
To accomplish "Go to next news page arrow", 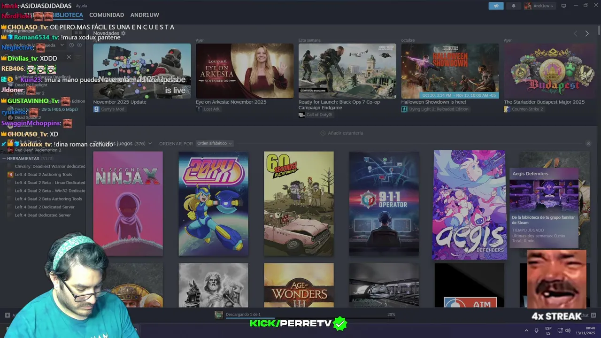I will pyautogui.click(x=586, y=33).
